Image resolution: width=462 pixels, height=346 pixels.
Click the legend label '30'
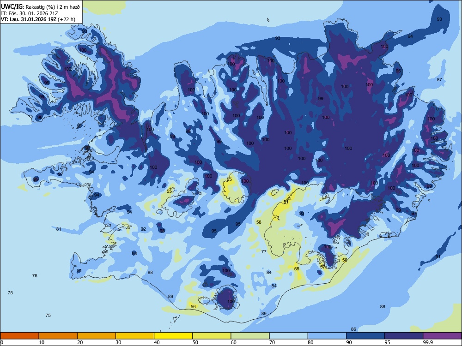[x=118, y=342]
